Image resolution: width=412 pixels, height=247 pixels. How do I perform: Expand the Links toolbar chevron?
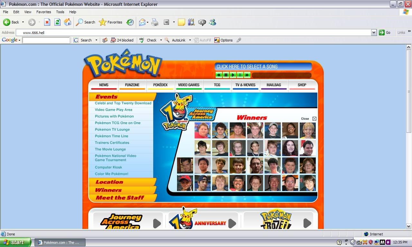tap(409, 31)
